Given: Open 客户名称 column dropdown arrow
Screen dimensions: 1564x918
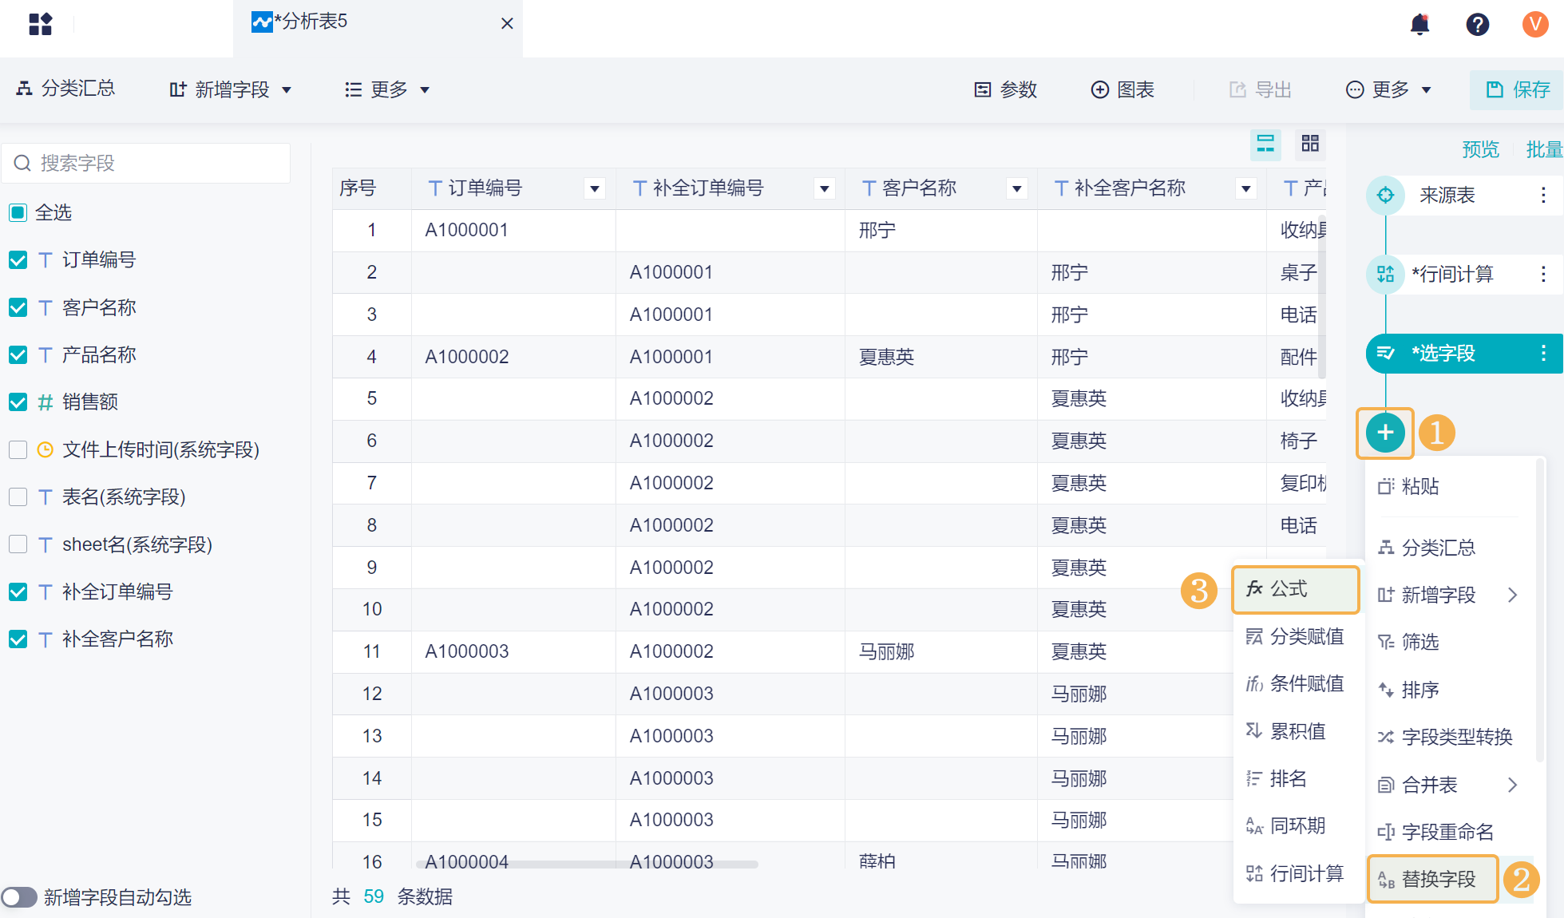Looking at the screenshot, I should tap(1016, 188).
